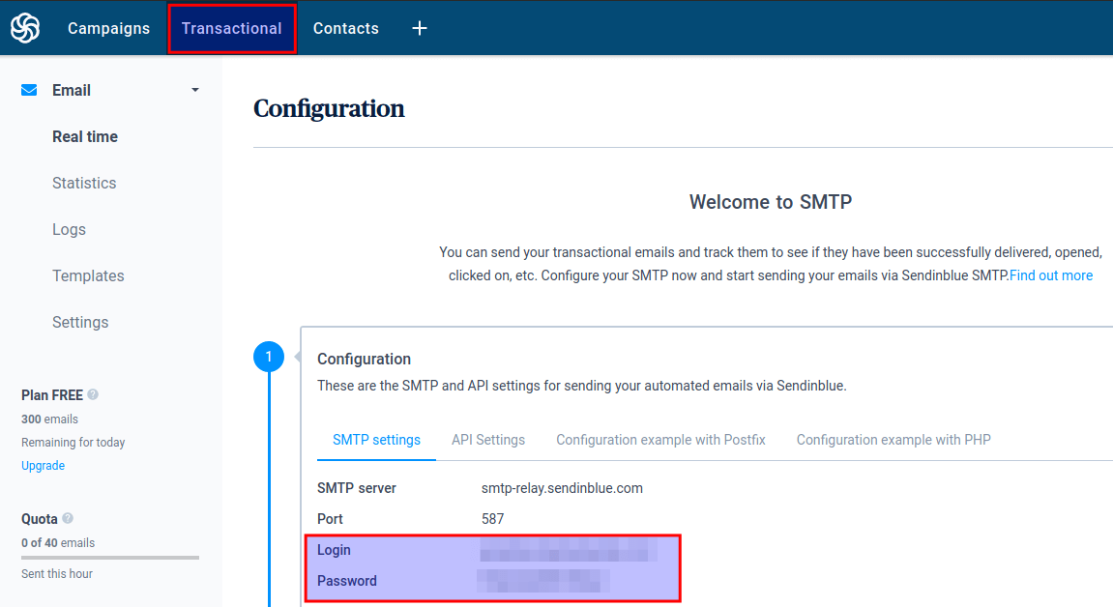This screenshot has height=607, width=1113.
Task: Switch to the API Settings tab
Action: tap(488, 440)
